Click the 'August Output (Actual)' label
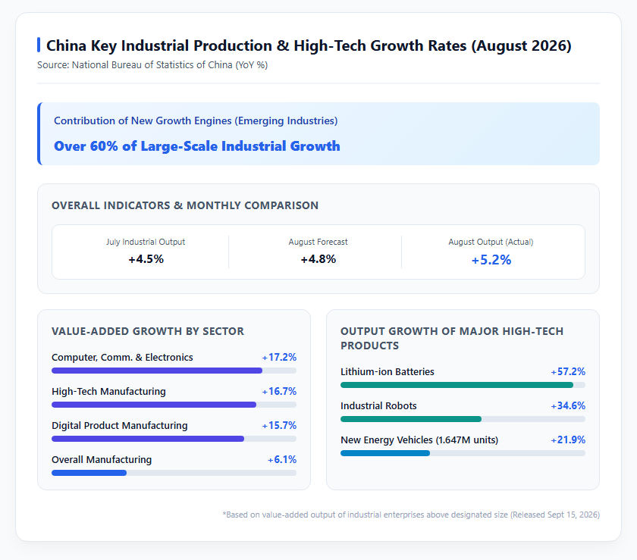 491,242
